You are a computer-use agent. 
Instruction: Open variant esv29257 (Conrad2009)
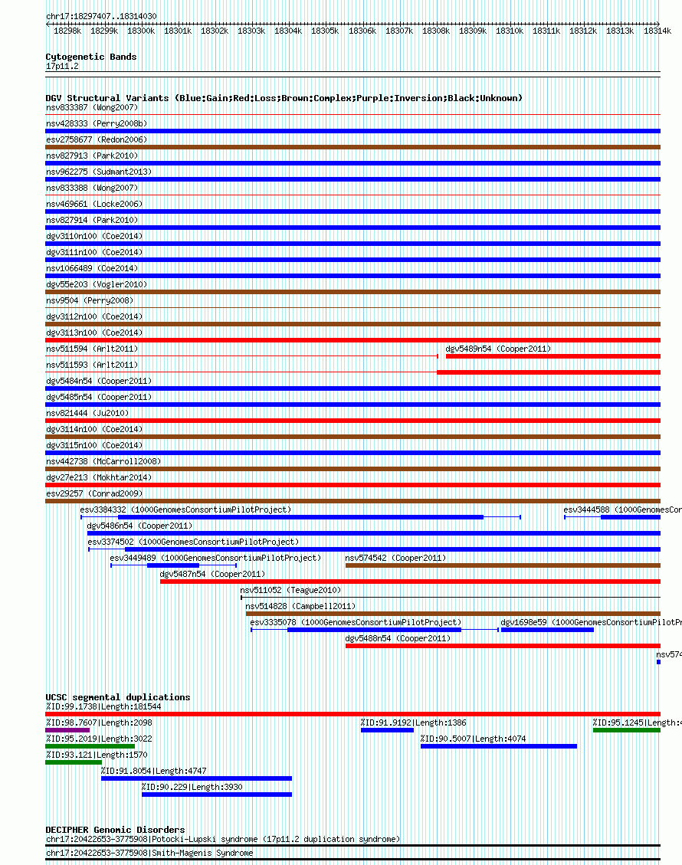(94, 493)
